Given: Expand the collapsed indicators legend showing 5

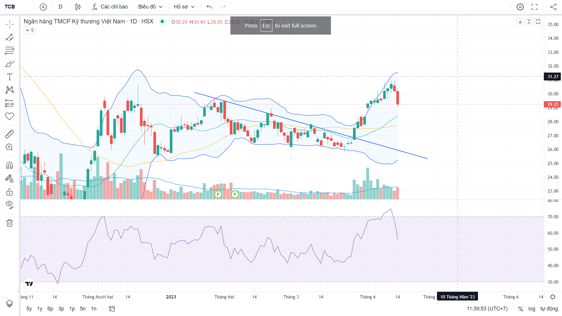Looking at the screenshot, I should click(30, 30).
